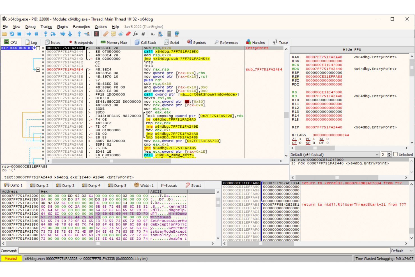Toggle a breakpoint dot beside the EntryPoint instruction
The height and width of the screenshot is (277, 415).
pos(43,48)
